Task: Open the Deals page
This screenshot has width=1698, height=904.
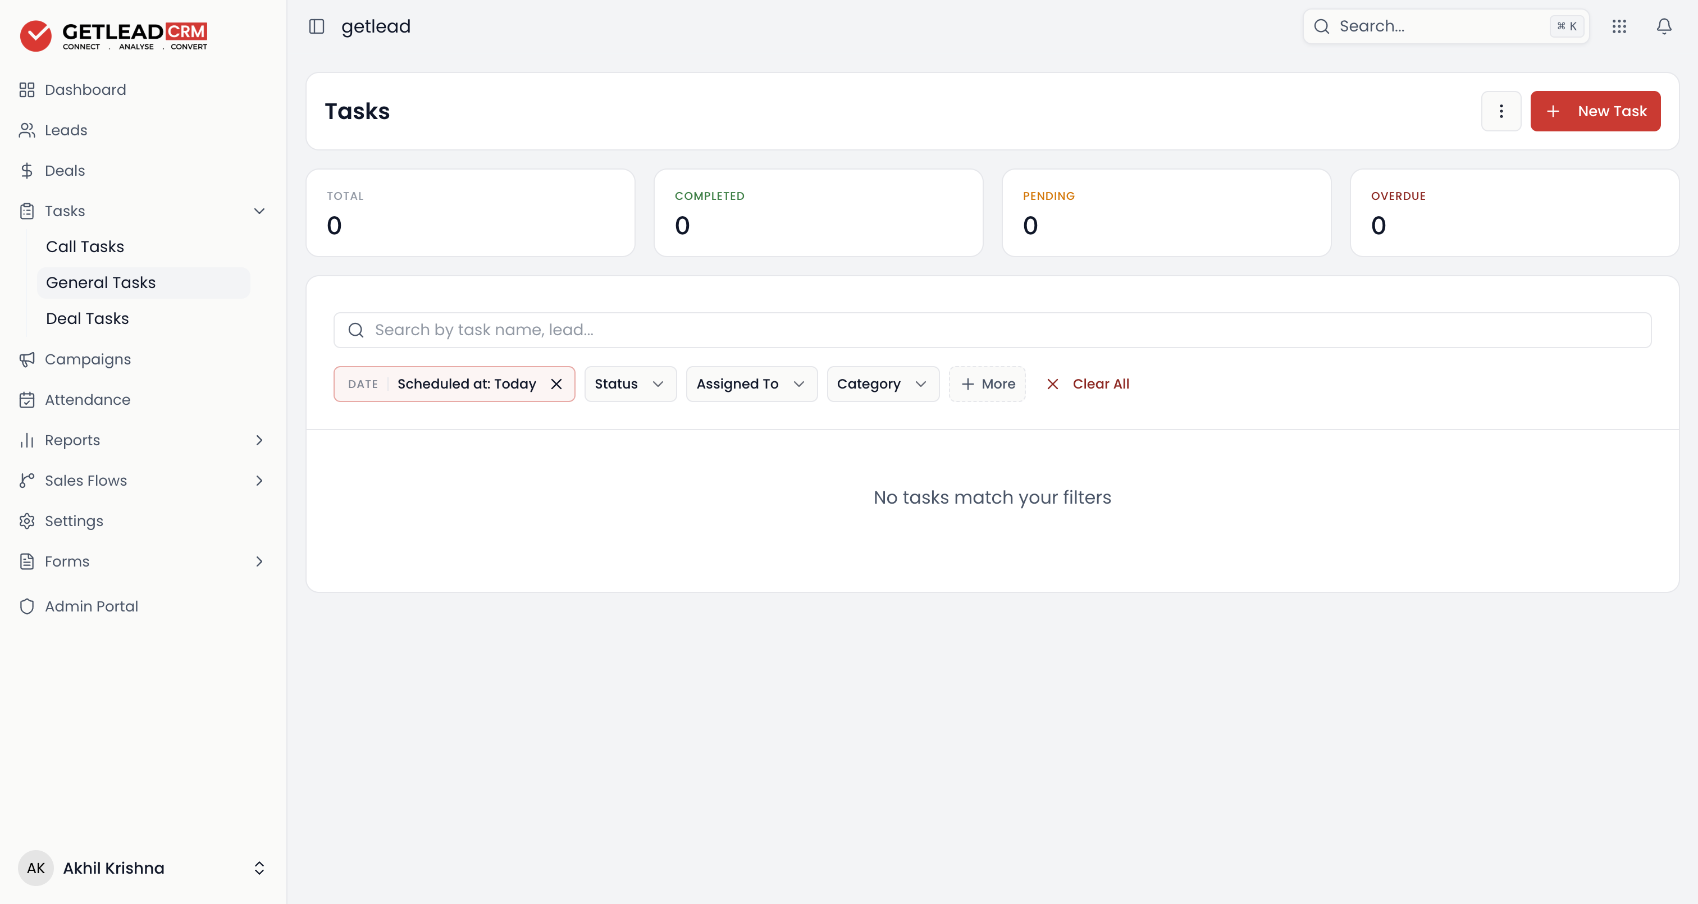Action: (x=65, y=171)
